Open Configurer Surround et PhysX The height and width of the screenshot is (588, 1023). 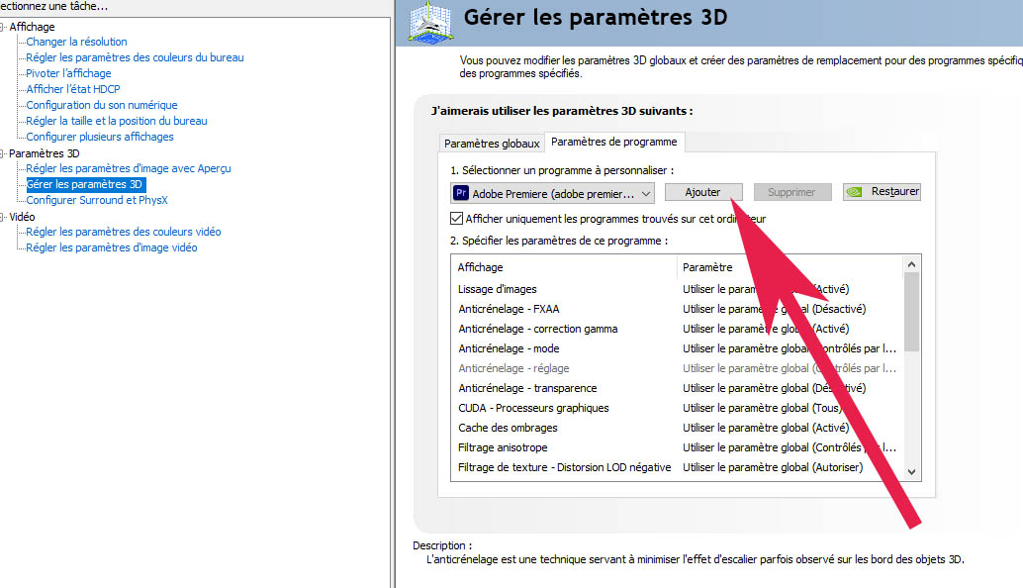[97, 200]
